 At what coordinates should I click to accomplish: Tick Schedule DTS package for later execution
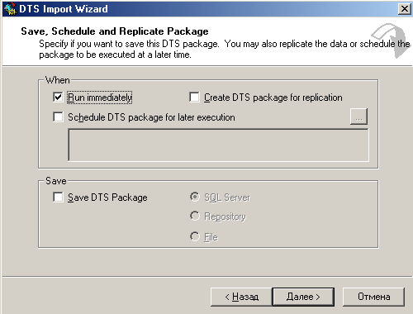[58, 117]
